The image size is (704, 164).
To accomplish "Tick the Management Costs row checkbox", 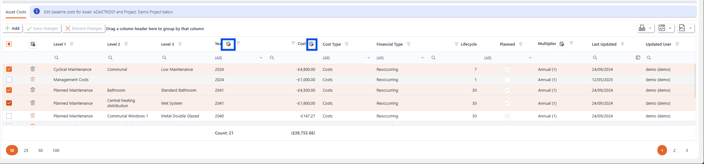I will [9, 80].
